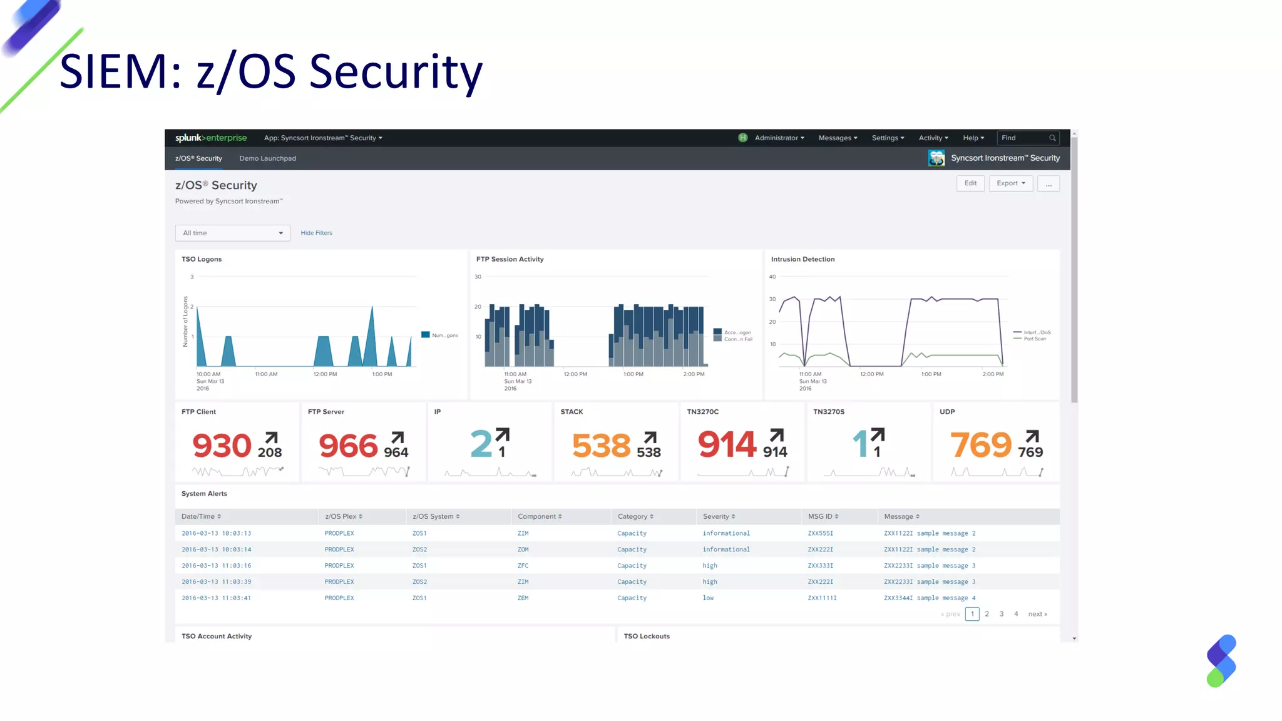Click TSO Logons legend color swatch

click(426, 335)
